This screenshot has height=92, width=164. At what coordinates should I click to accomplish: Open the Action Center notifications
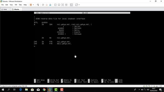point(161,90)
